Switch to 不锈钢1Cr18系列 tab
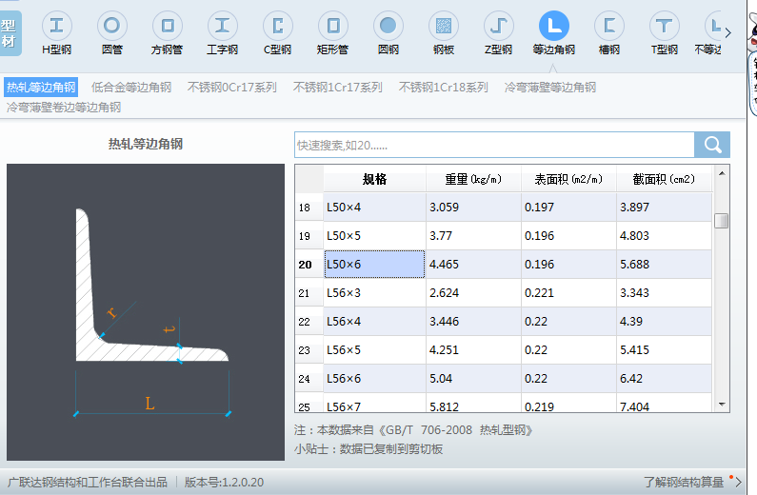The height and width of the screenshot is (495, 757). point(443,88)
